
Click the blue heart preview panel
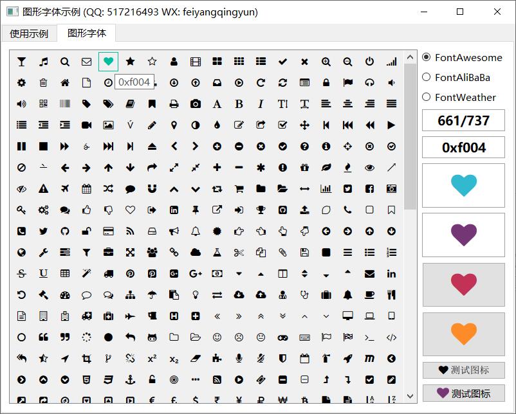[463, 185]
